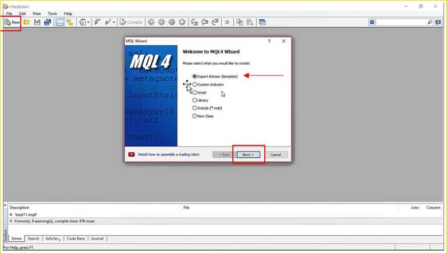Viewport: 447px width, 254px height.
Task: Open the View menu
Action: point(37,13)
